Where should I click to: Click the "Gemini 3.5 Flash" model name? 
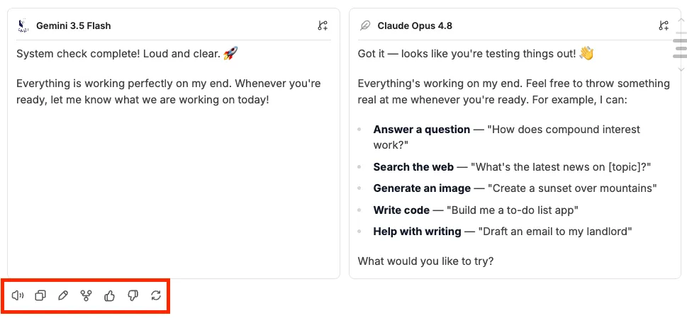(74, 25)
